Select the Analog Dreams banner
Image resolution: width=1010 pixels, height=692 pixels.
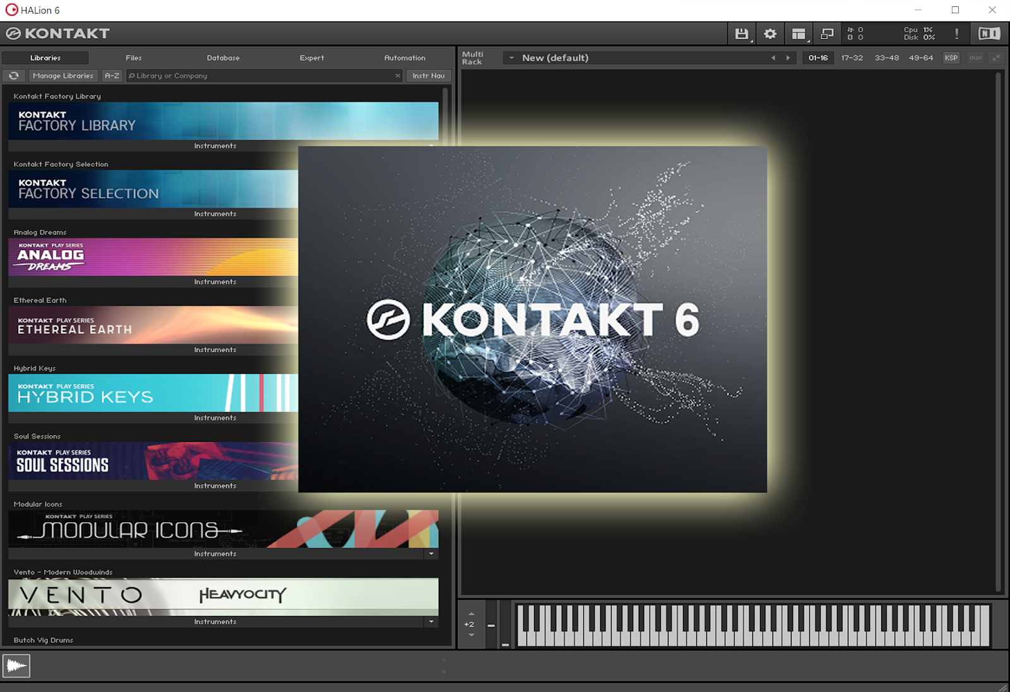153,257
